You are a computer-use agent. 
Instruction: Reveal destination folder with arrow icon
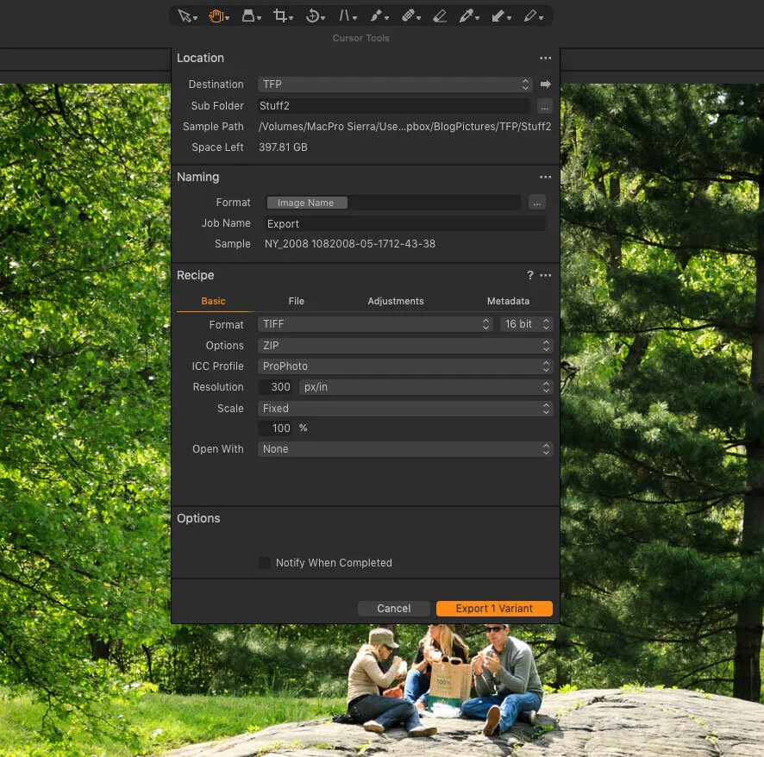point(545,84)
